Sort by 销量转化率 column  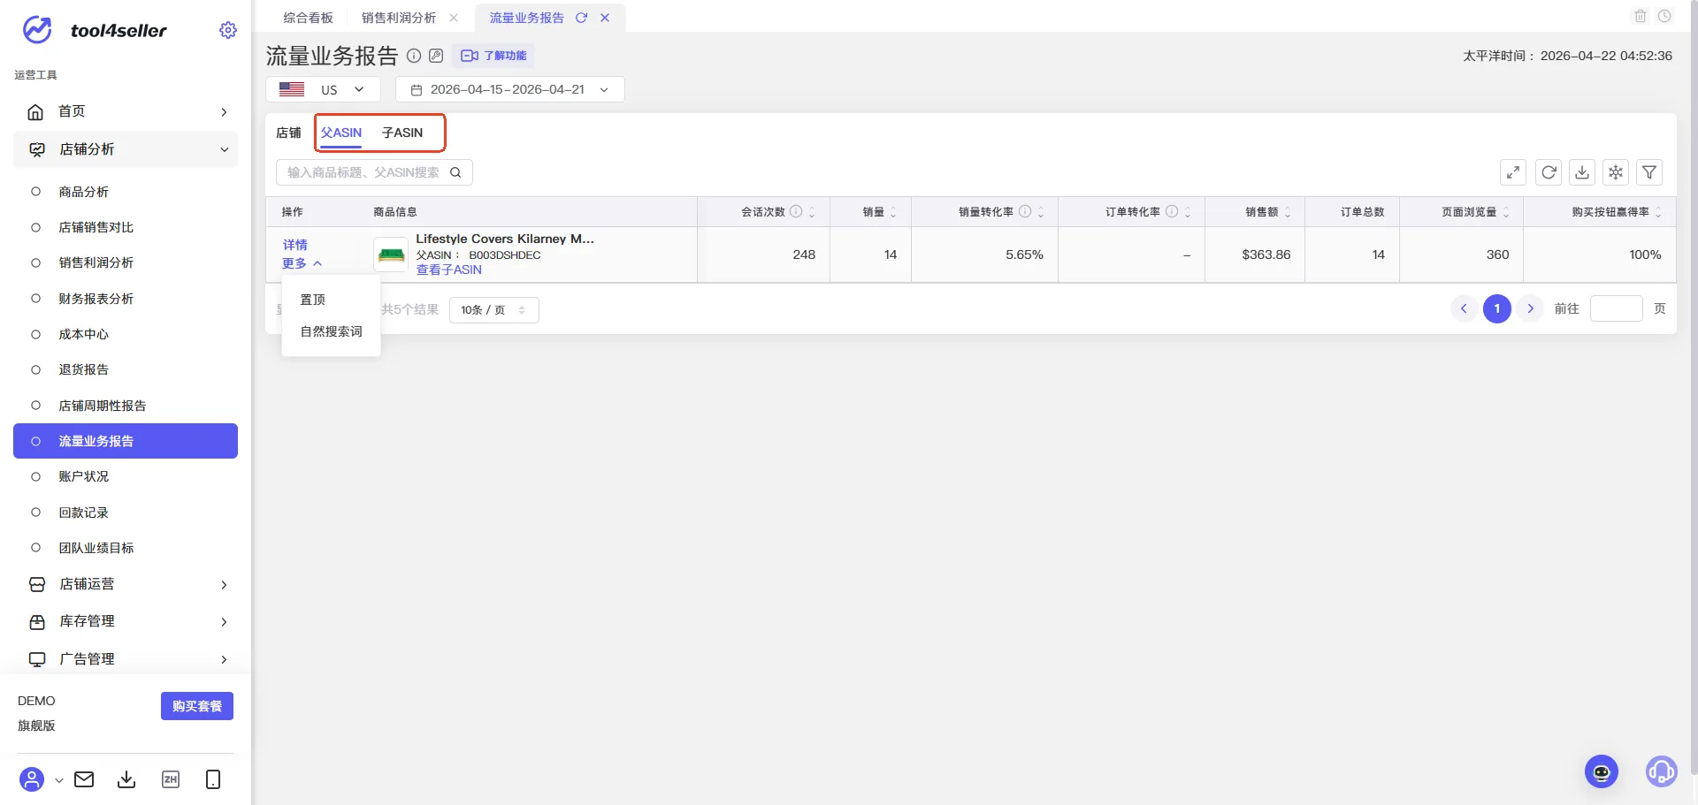pyautogui.click(x=1041, y=212)
